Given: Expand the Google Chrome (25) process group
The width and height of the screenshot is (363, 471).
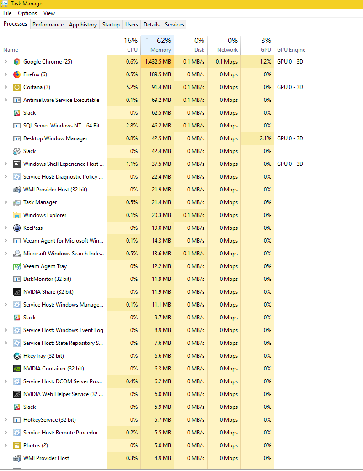Looking at the screenshot, I should (5, 62).
